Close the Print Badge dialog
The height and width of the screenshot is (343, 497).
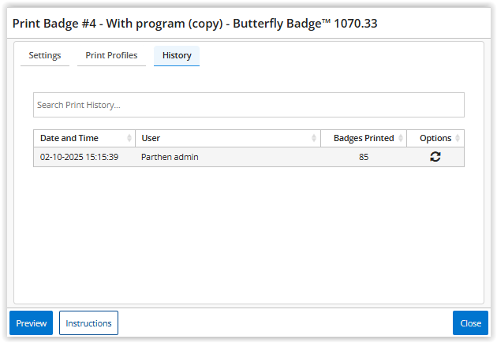(470, 323)
